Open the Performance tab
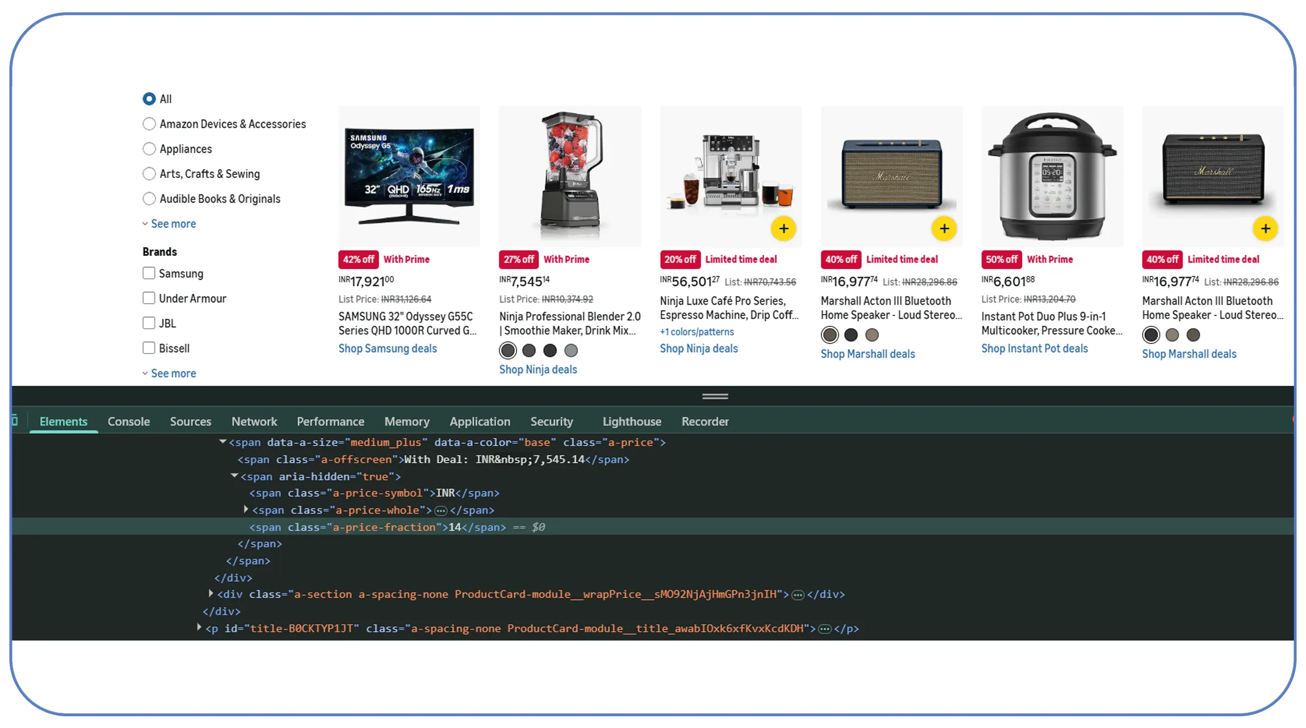 330,422
